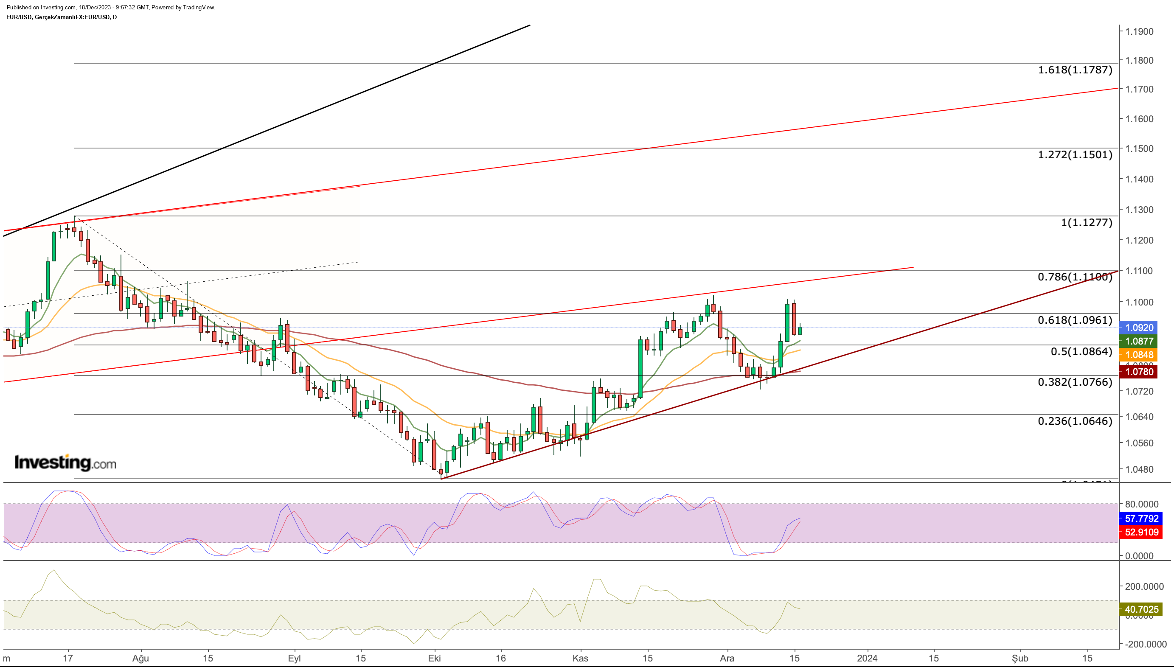Click the orange 1.0848 moving average tag
The height and width of the screenshot is (667, 1174).
pyautogui.click(x=1139, y=355)
